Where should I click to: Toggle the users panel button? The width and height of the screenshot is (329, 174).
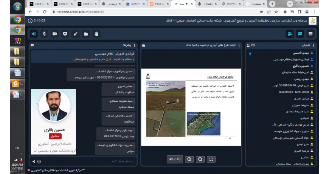click(290, 34)
